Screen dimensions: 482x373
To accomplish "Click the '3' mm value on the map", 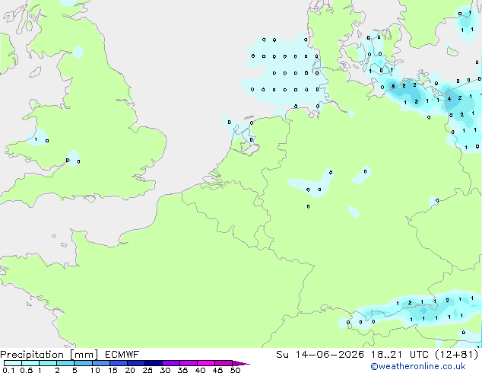I will pyautogui.click(x=416, y=101).
